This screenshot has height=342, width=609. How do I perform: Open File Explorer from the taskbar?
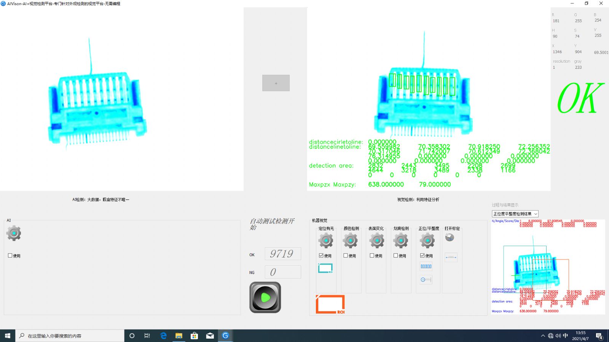pos(179,336)
